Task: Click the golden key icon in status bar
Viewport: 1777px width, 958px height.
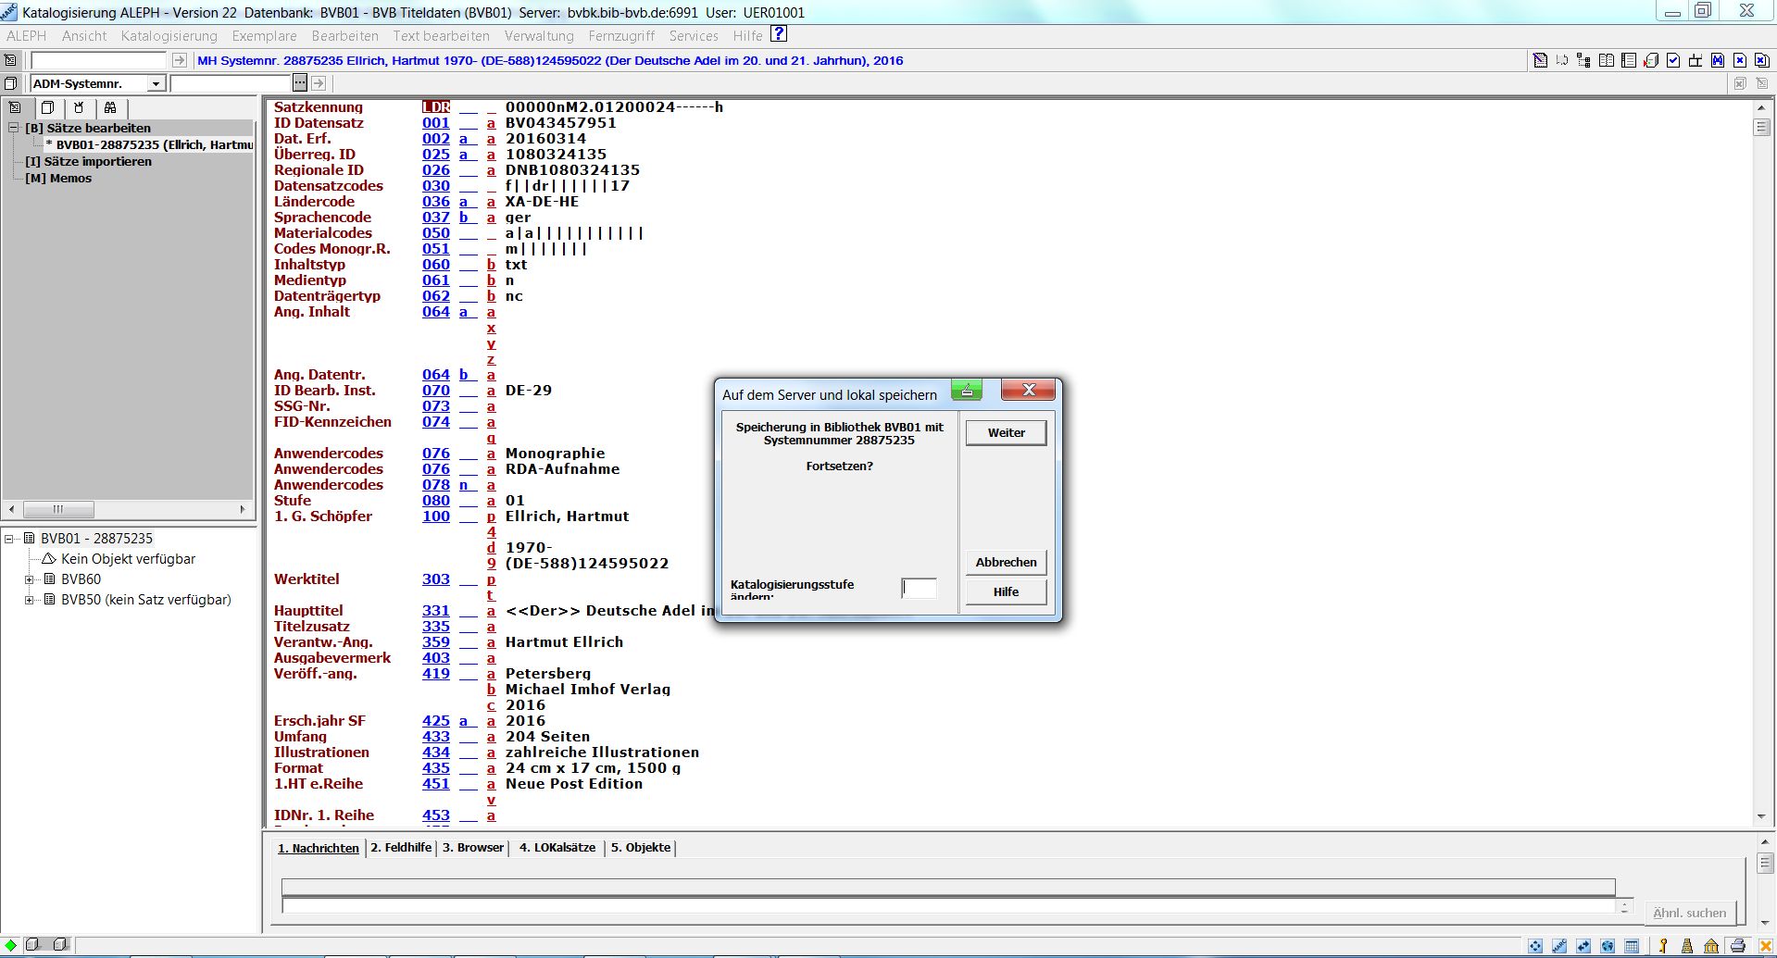Action: [x=1663, y=946]
